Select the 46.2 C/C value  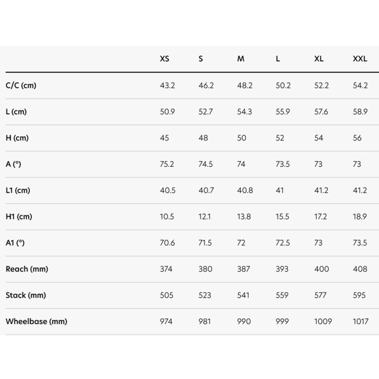tap(206, 86)
